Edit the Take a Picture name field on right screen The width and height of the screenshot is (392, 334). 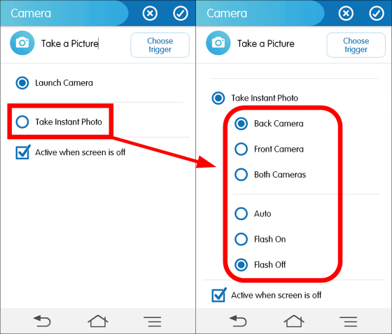coord(266,44)
